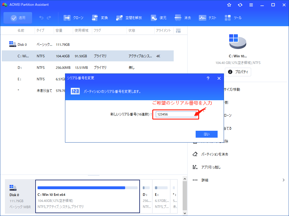Click the three dots icon beside 詳細
The width and height of the screenshot is (289, 216).
point(195,180)
